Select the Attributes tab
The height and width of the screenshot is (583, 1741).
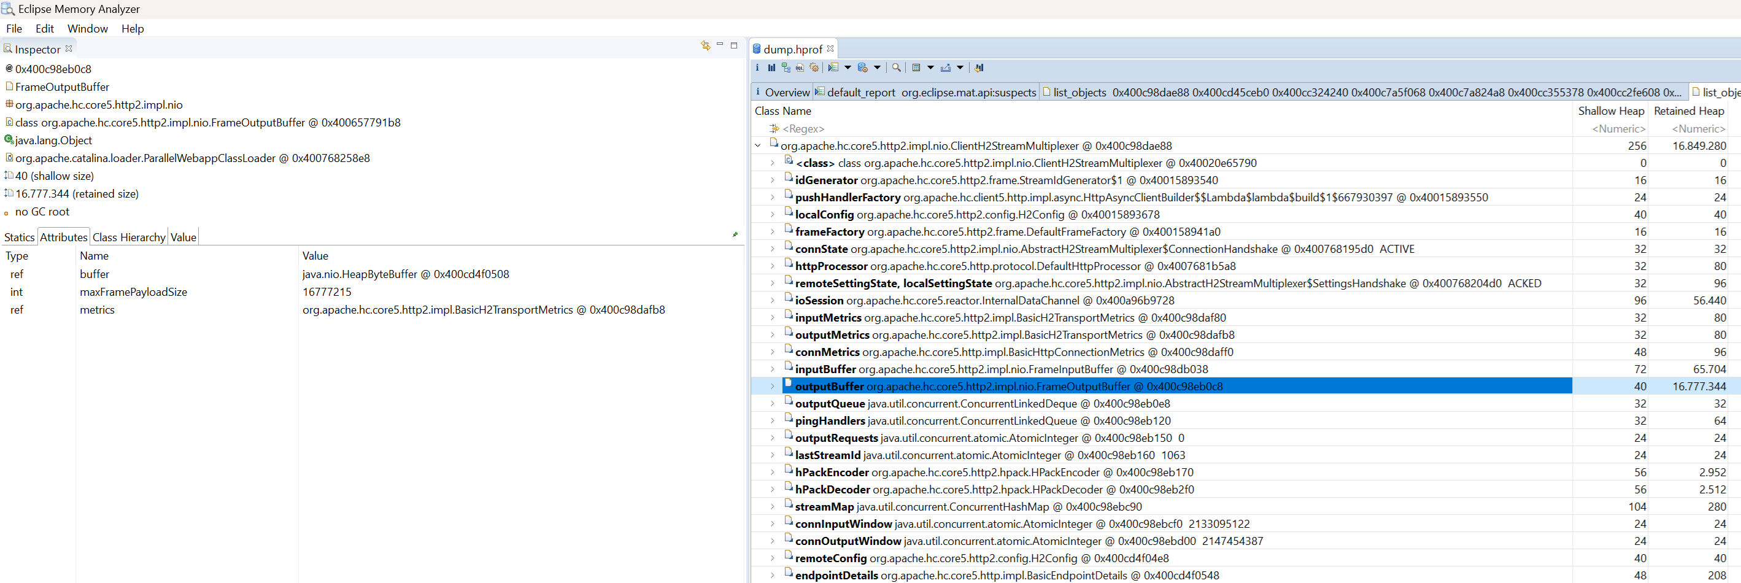[64, 237]
